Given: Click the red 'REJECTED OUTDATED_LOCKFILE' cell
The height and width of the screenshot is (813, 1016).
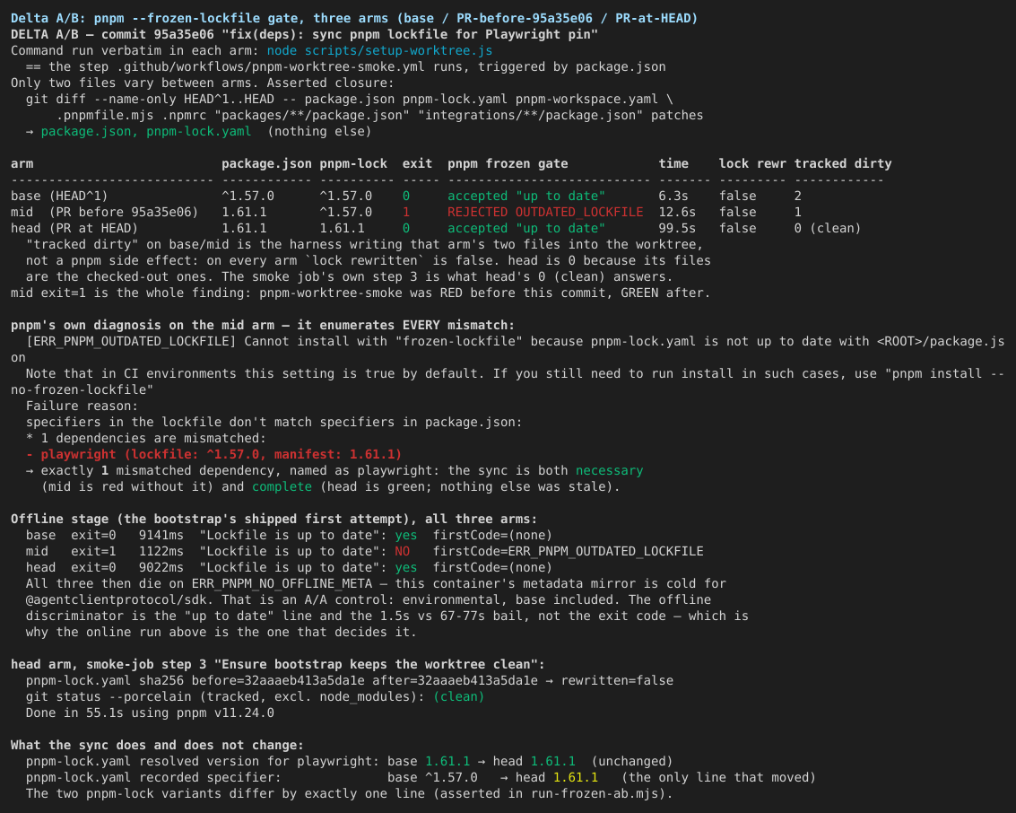Looking at the screenshot, I should pos(545,212).
